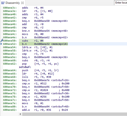Select the cmp r0, r2 instruction
Screen dimensions: 127x116
coord(33,27)
